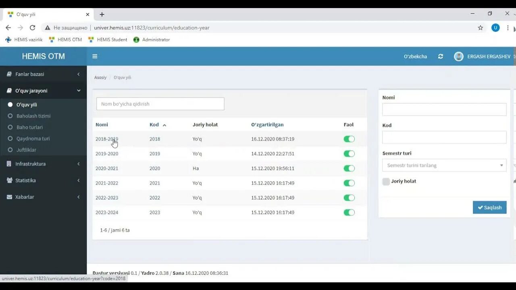The height and width of the screenshot is (290, 516).
Task: Open the HEMIS vazirlik bookmark icon
Action: tap(7, 39)
